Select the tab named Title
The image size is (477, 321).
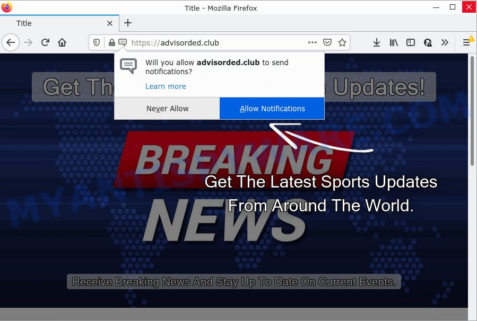pyautogui.click(x=59, y=23)
